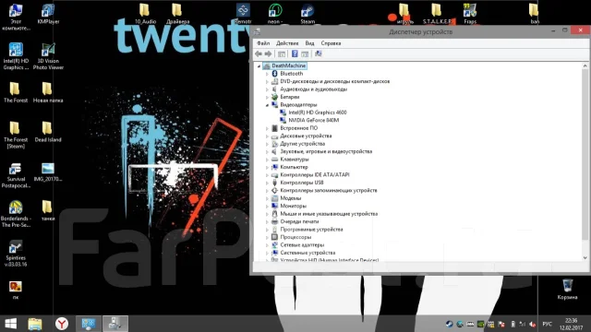Image resolution: width=591 pixels, height=332 pixels.
Task: Click the Bluetooth category icon
Action: pos(275,74)
